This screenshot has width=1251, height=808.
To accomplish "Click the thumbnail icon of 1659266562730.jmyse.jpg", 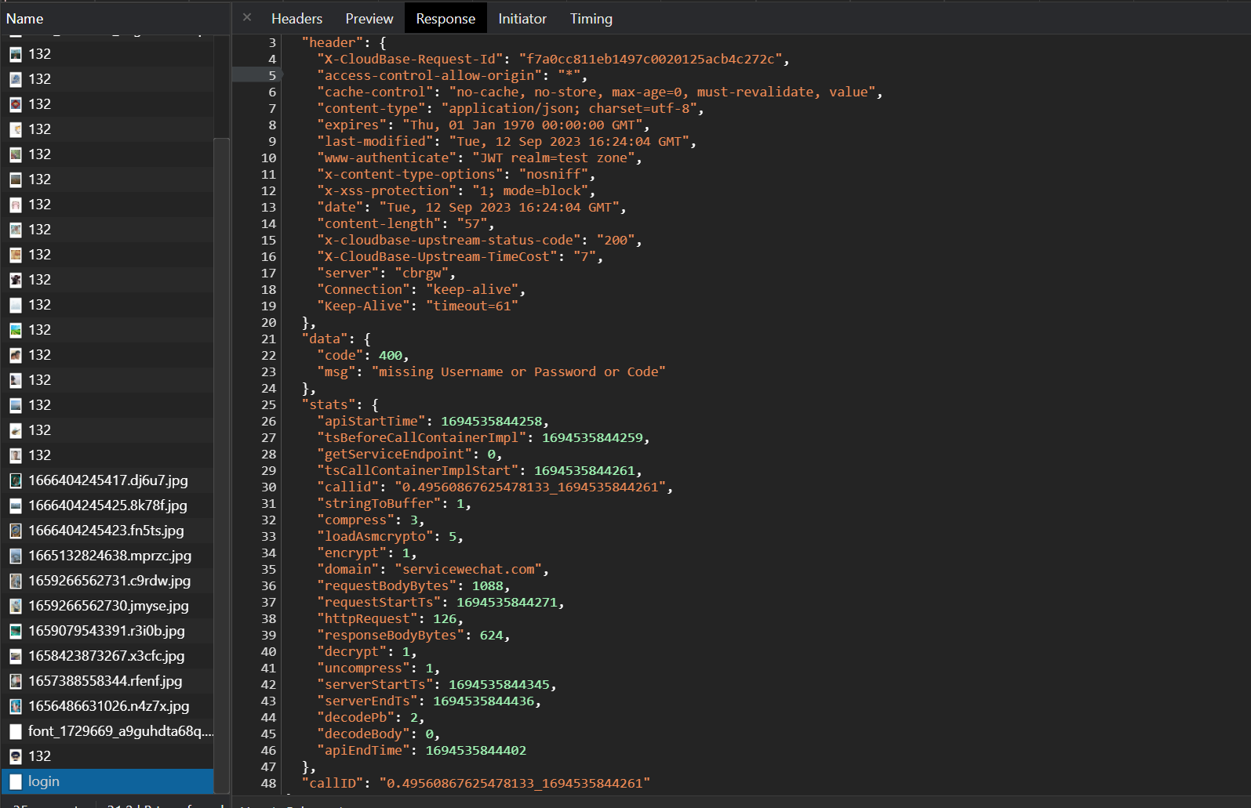I will [16, 606].
